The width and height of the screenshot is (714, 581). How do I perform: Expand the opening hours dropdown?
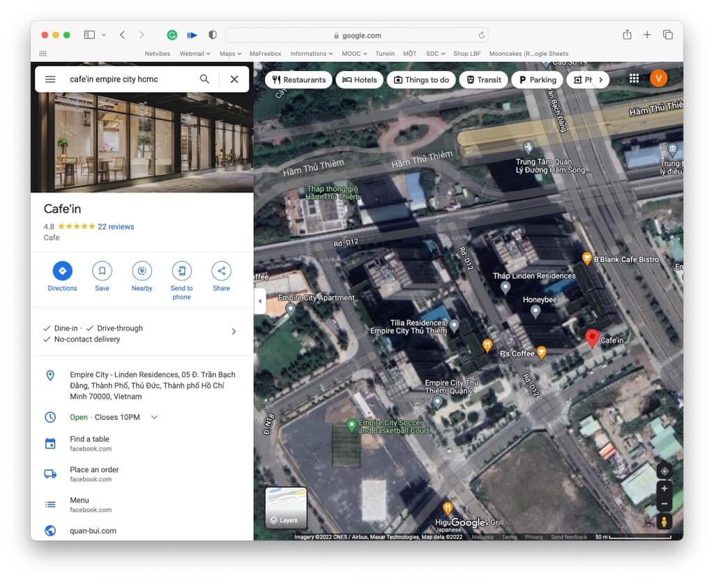coord(154,417)
